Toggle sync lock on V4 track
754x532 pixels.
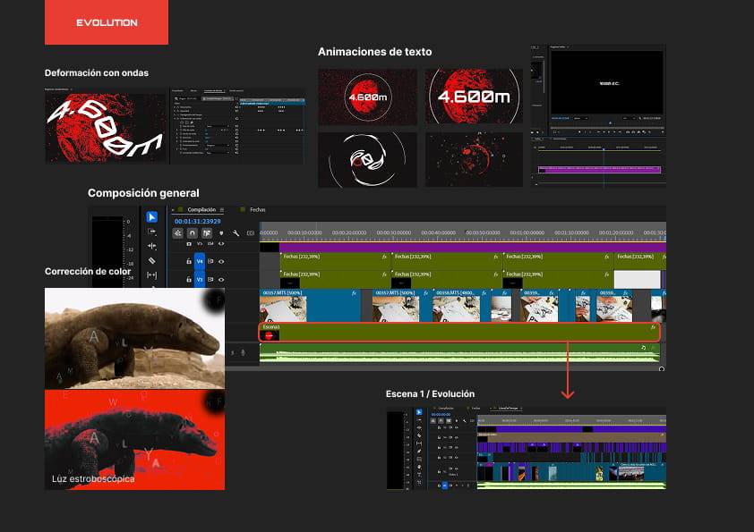211,261
